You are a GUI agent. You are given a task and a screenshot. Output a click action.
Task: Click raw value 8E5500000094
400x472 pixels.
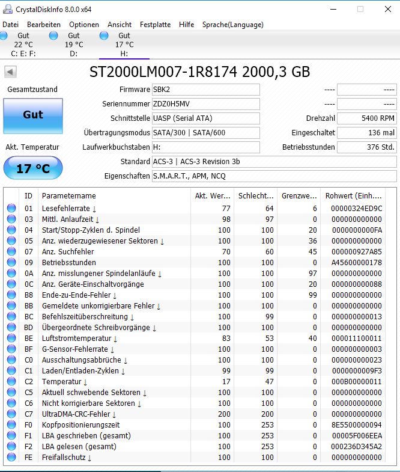[x=356, y=424]
